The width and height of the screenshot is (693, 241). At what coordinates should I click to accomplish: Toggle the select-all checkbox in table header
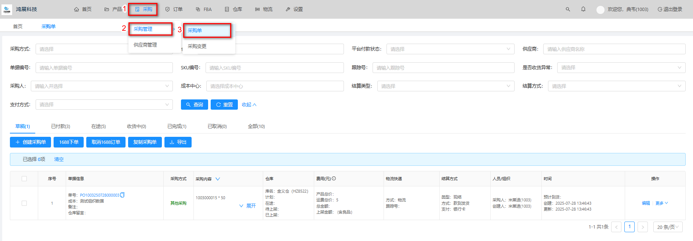(24, 179)
